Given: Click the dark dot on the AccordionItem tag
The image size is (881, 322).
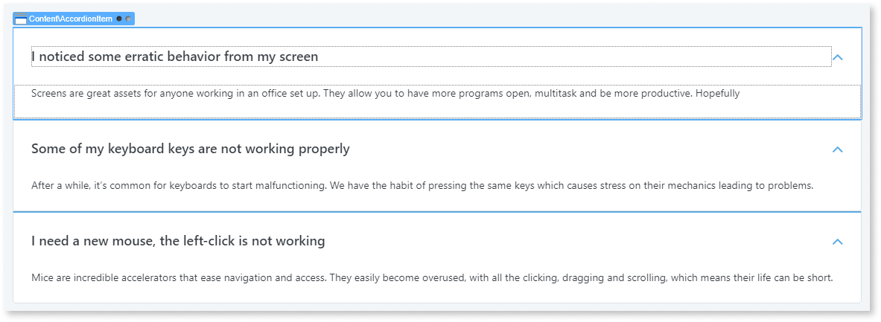Looking at the screenshot, I should (119, 19).
